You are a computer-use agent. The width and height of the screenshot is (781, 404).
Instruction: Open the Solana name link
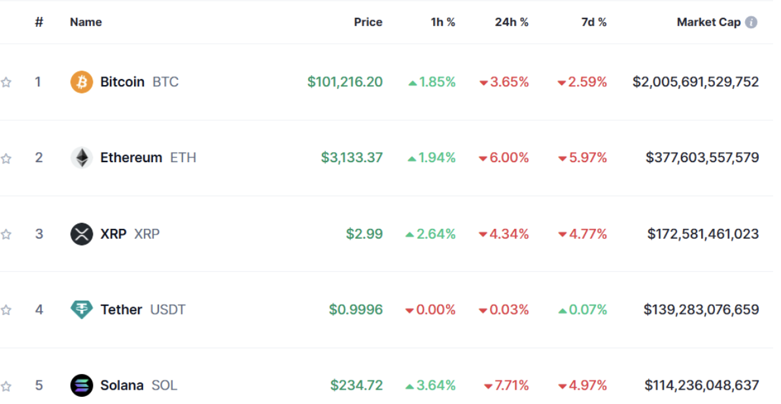tap(122, 385)
